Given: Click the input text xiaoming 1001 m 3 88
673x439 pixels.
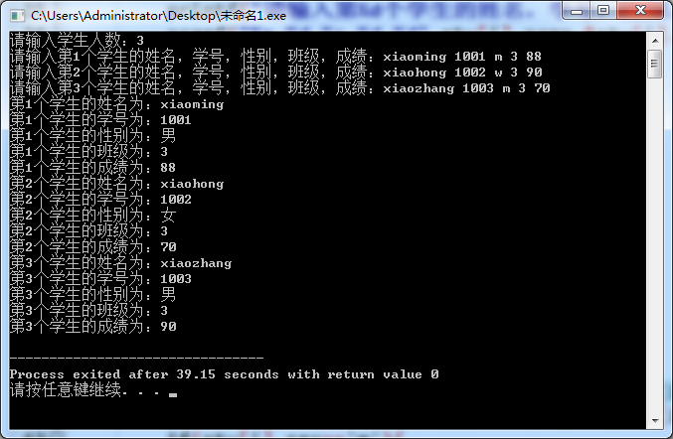Looking at the screenshot, I should coord(462,57).
